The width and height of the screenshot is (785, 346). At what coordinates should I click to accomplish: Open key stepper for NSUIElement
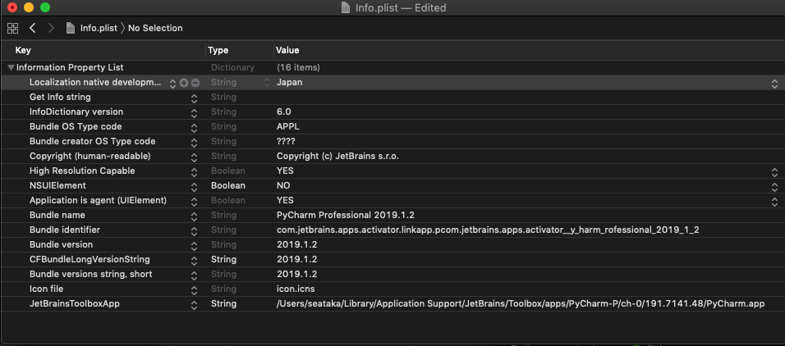pyautogui.click(x=195, y=186)
